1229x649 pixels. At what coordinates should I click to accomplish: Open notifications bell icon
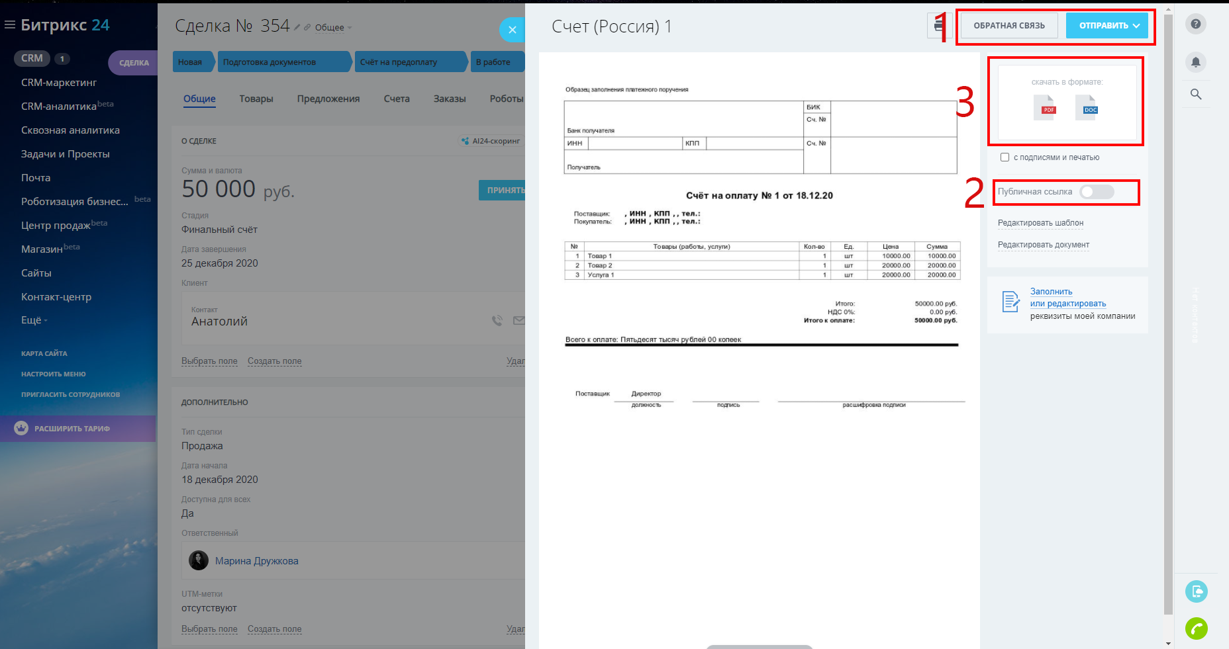1195,62
